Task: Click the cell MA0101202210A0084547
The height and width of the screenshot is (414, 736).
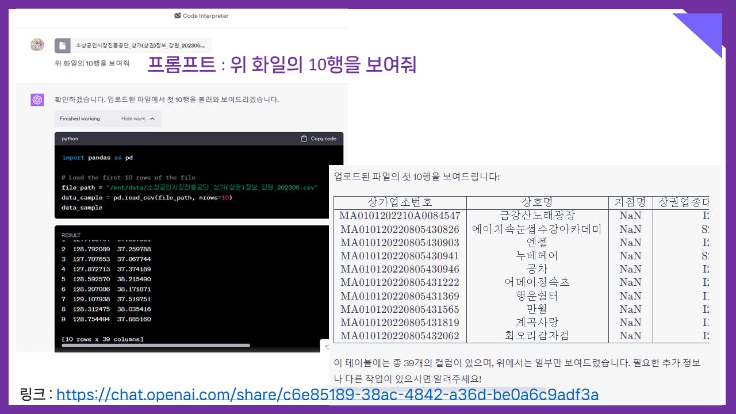Action: pos(400,216)
